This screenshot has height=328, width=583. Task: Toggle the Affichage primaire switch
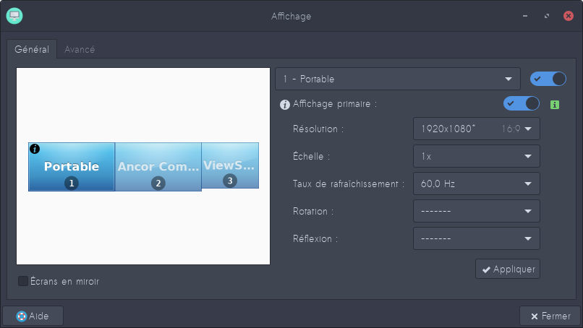[522, 103]
